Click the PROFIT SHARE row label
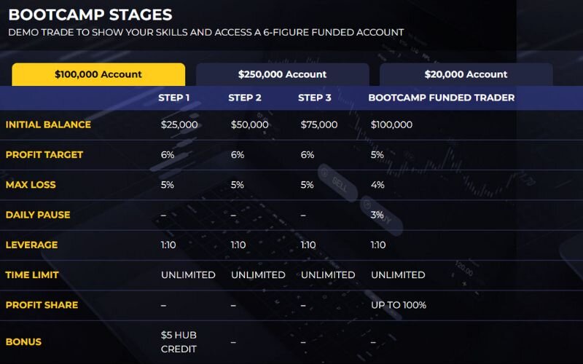 (x=42, y=305)
